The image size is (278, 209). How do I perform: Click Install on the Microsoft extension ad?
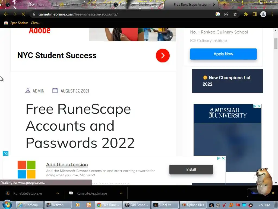click(x=191, y=169)
